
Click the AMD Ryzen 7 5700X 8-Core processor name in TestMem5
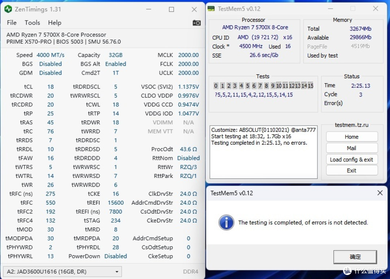click(255, 27)
